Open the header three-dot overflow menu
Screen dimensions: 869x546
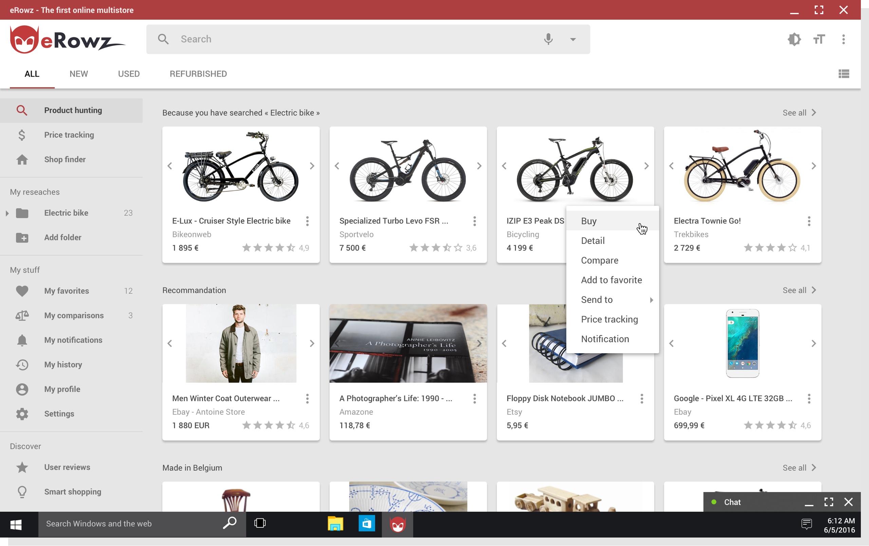[844, 39]
